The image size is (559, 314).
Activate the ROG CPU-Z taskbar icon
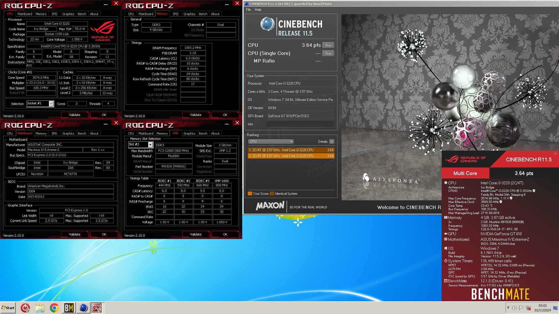pyautogui.click(x=97, y=308)
